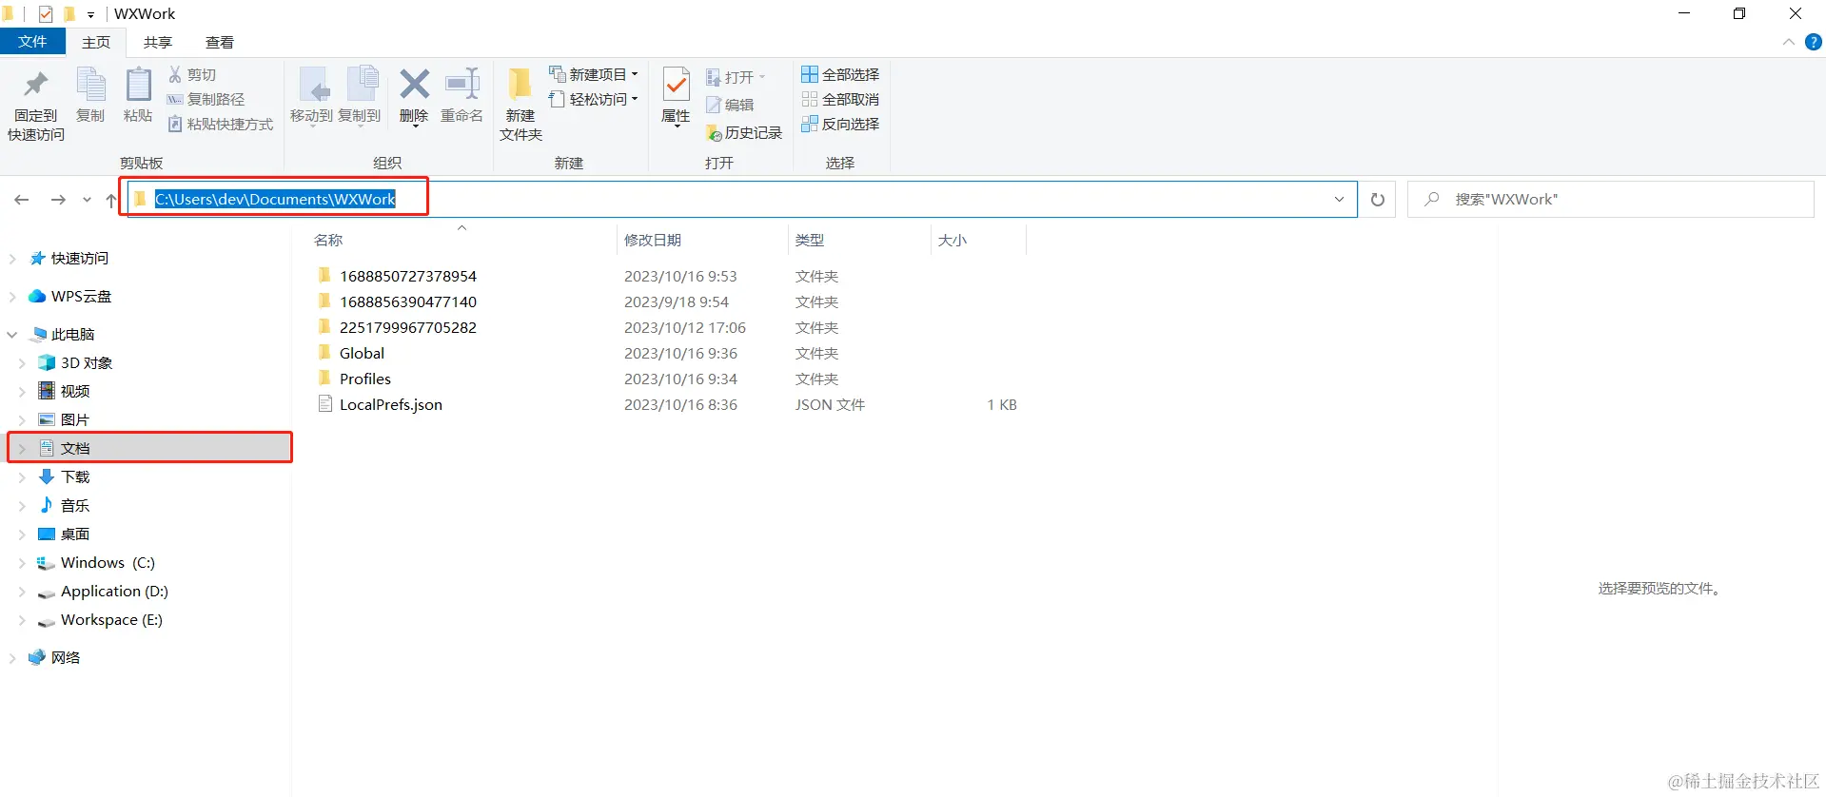Open Explorer help
This screenshot has width=1826, height=797.
point(1814,42)
